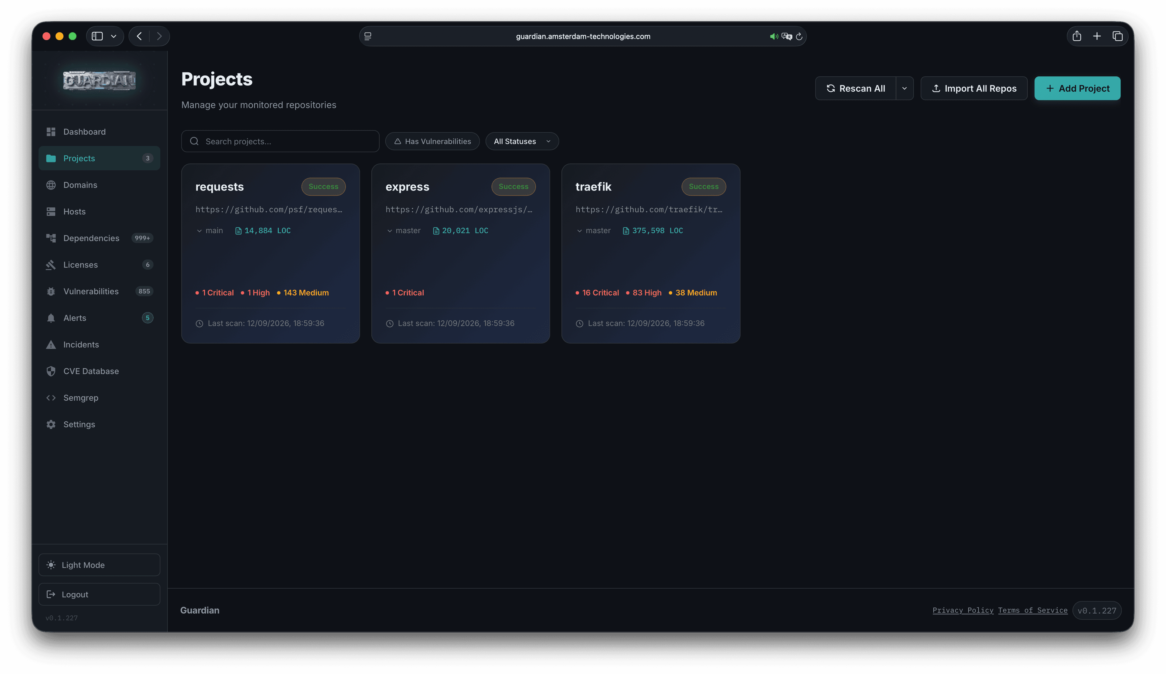Viewport: 1166px width, 674px height.
Task: Click 16 Critical on traefik card
Action: tap(597, 293)
